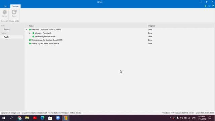Click the Progress column header
215x121 pixels.
152,26
